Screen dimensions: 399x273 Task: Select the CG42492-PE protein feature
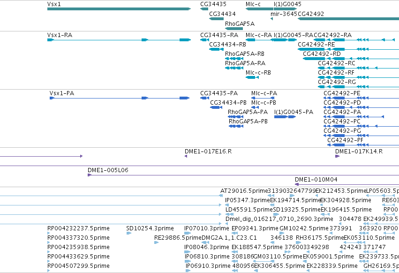361,98
